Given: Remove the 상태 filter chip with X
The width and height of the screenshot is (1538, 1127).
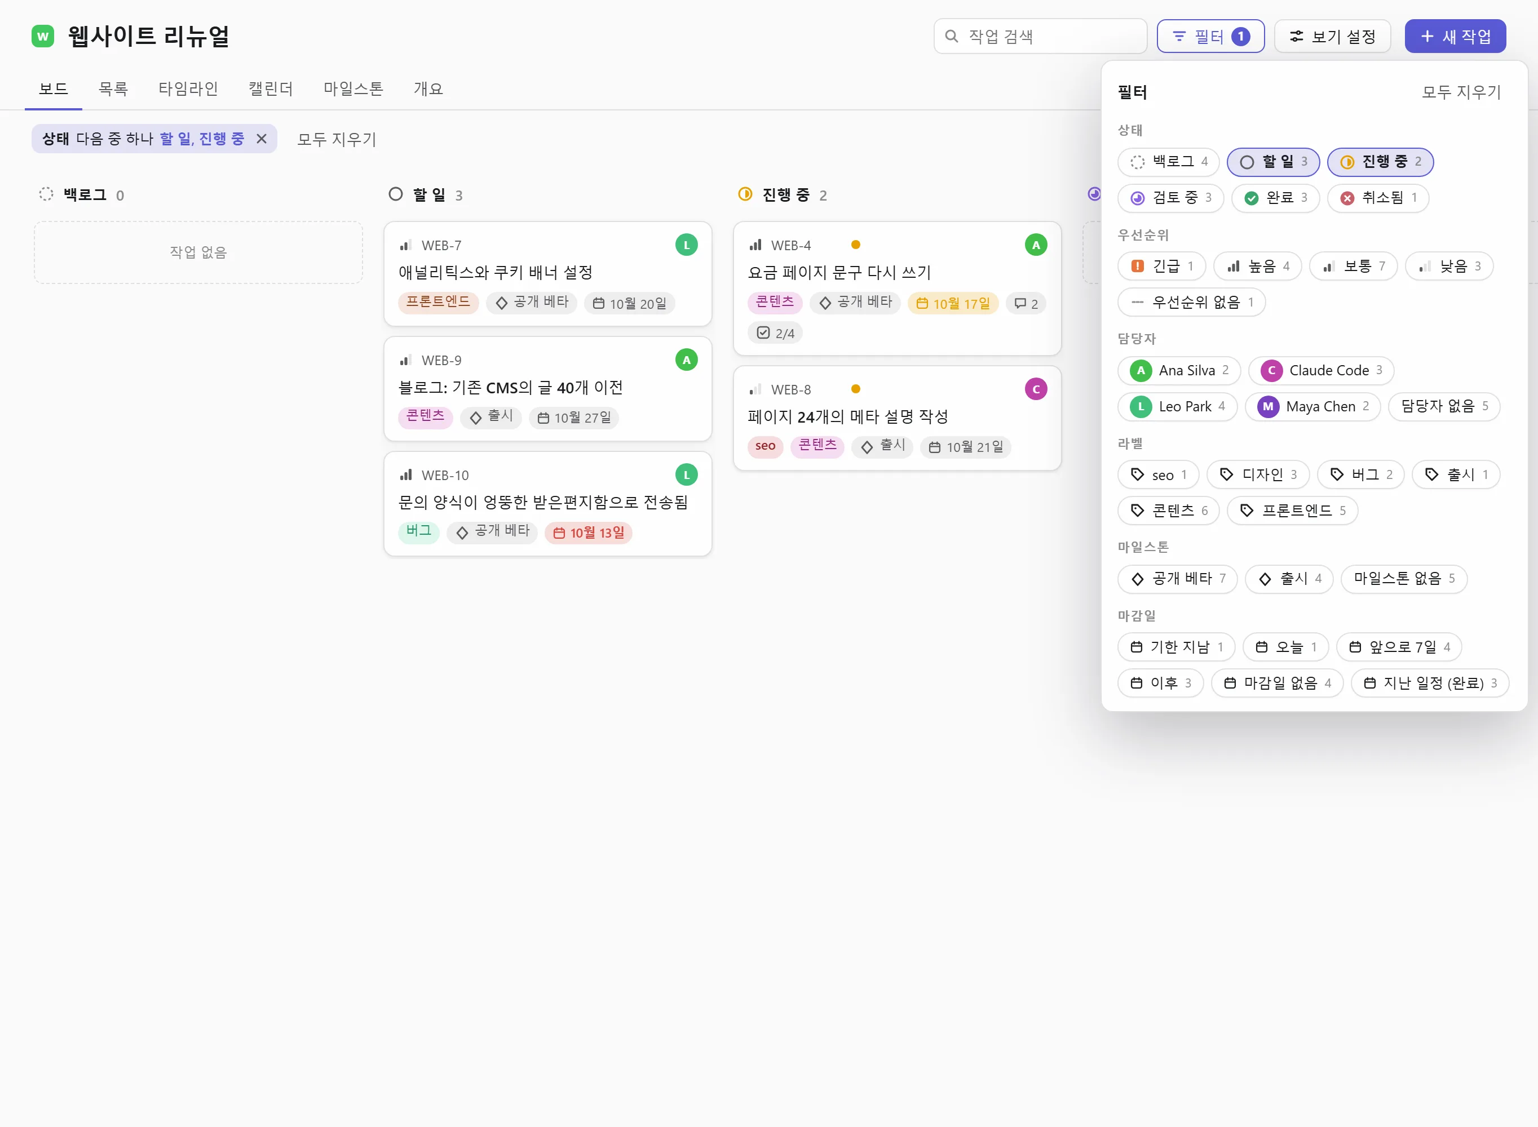Looking at the screenshot, I should pos(262,139).
